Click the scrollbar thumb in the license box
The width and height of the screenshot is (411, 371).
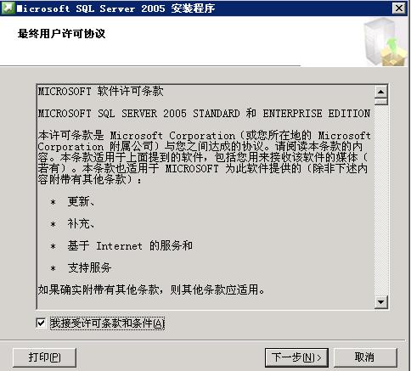tap(381, 101)
